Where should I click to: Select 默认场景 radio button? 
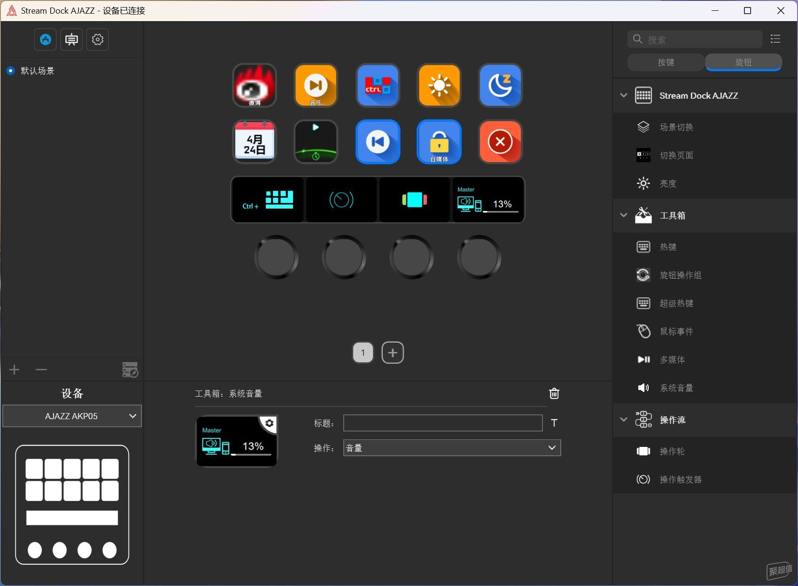pos(10,71)
